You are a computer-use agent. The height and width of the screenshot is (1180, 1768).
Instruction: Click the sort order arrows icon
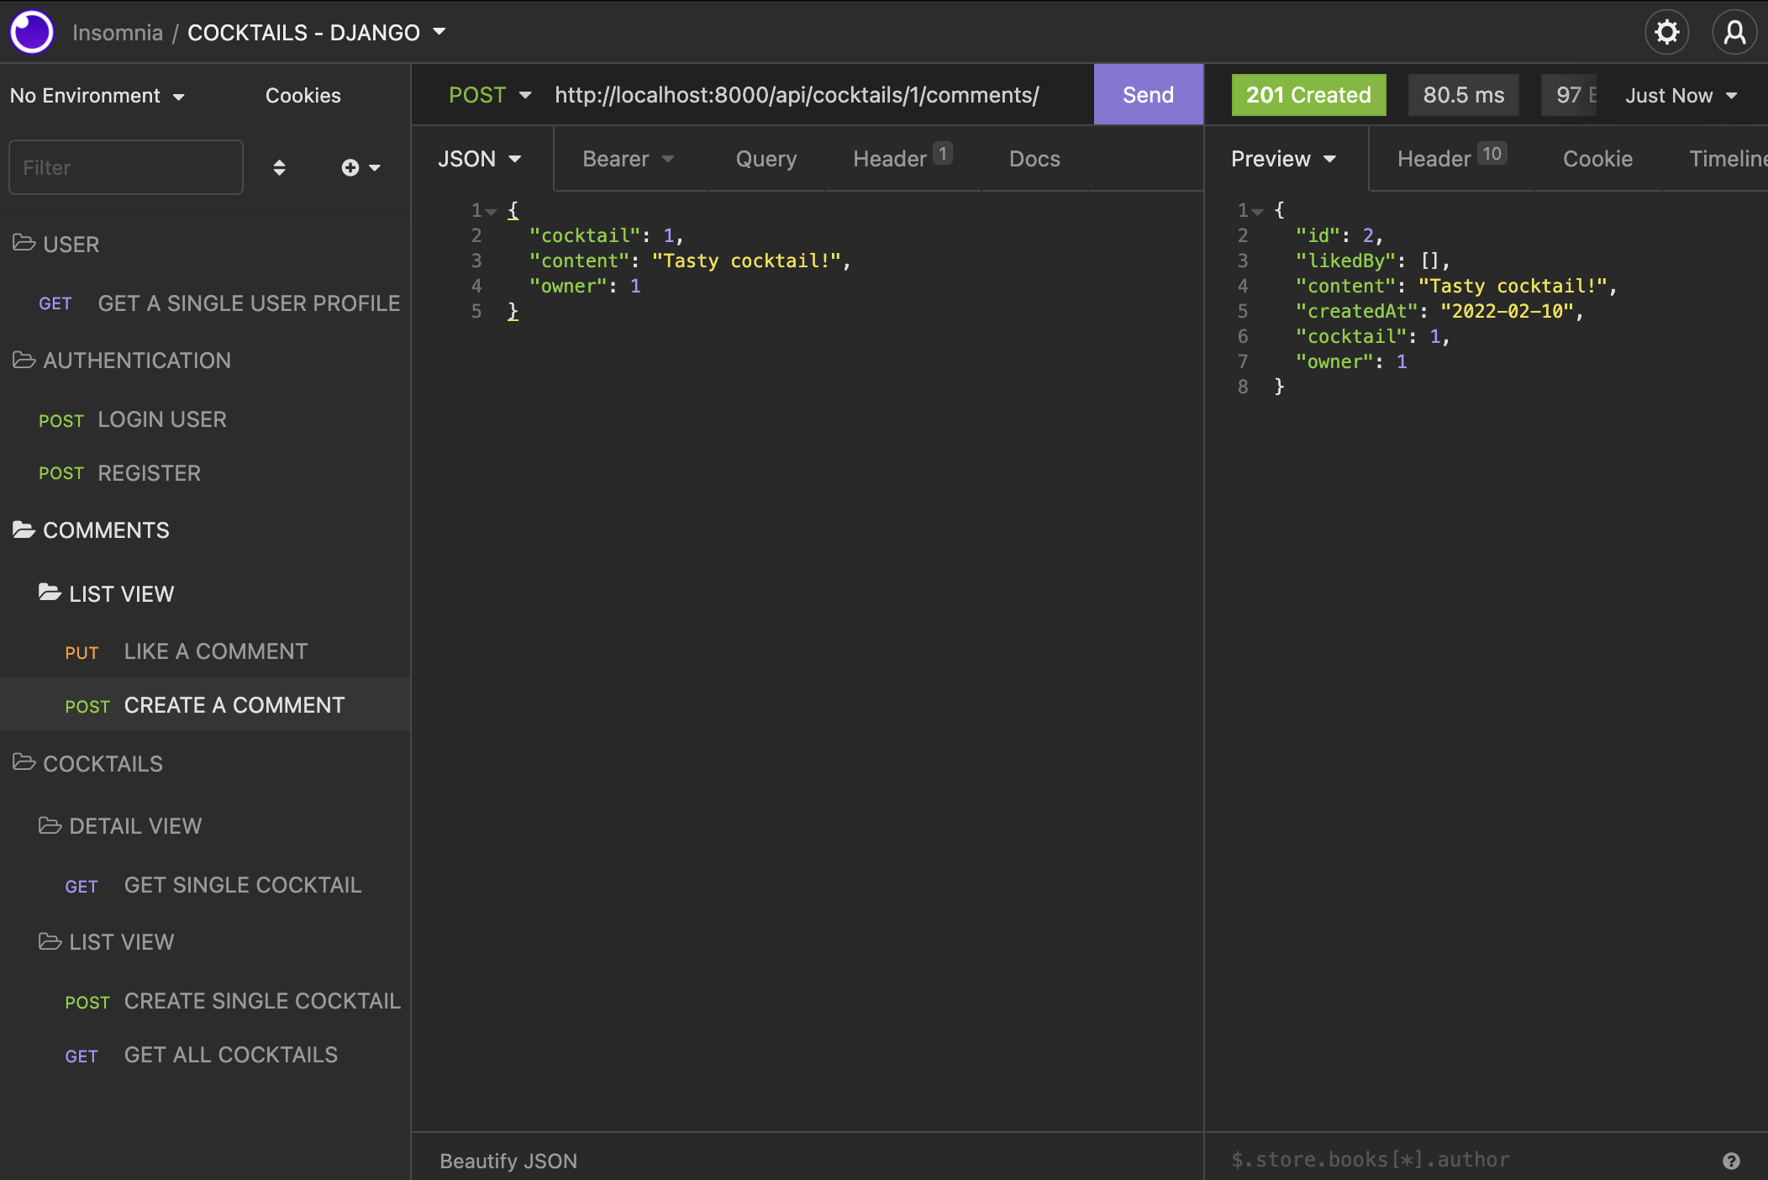click(279, 168)
